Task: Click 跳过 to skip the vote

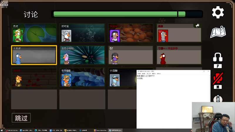Action: pyautogui.click(x=21, y=118)
